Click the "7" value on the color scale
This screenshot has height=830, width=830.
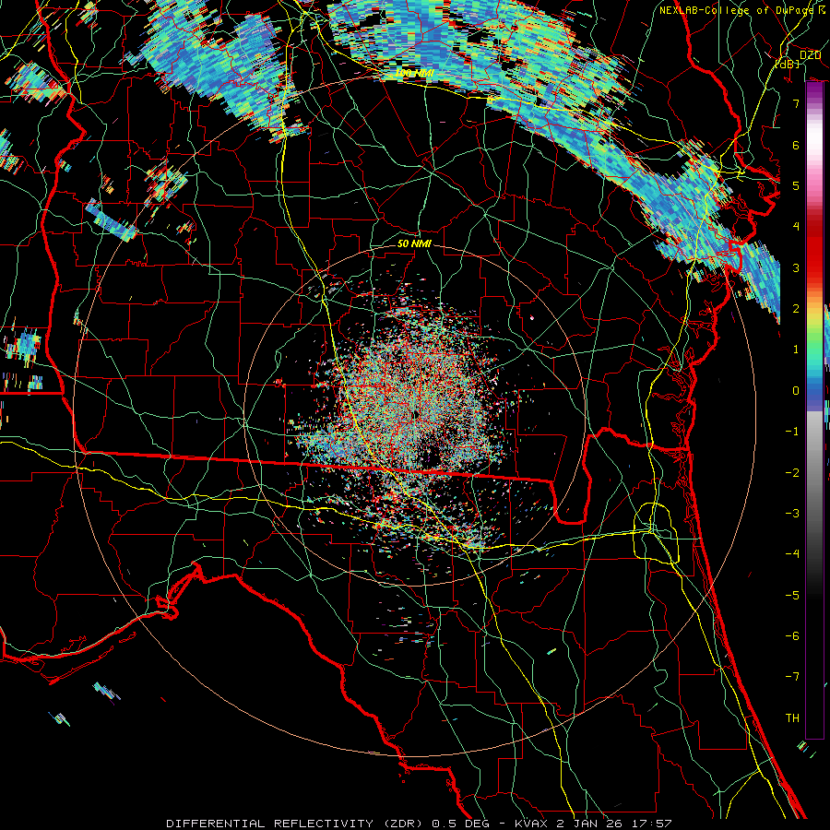(796, 103)
